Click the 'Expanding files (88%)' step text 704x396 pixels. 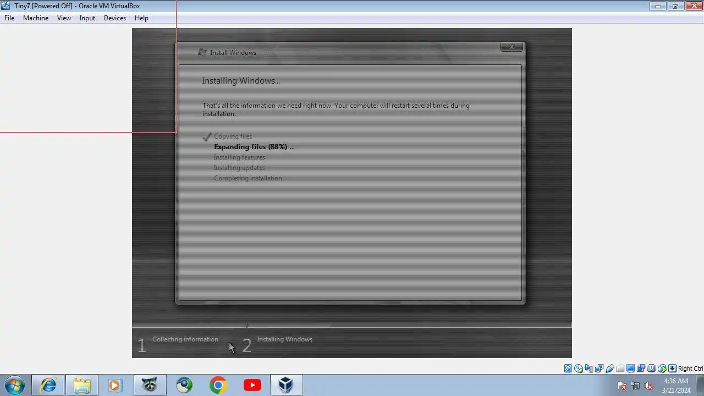coord(254,147)
